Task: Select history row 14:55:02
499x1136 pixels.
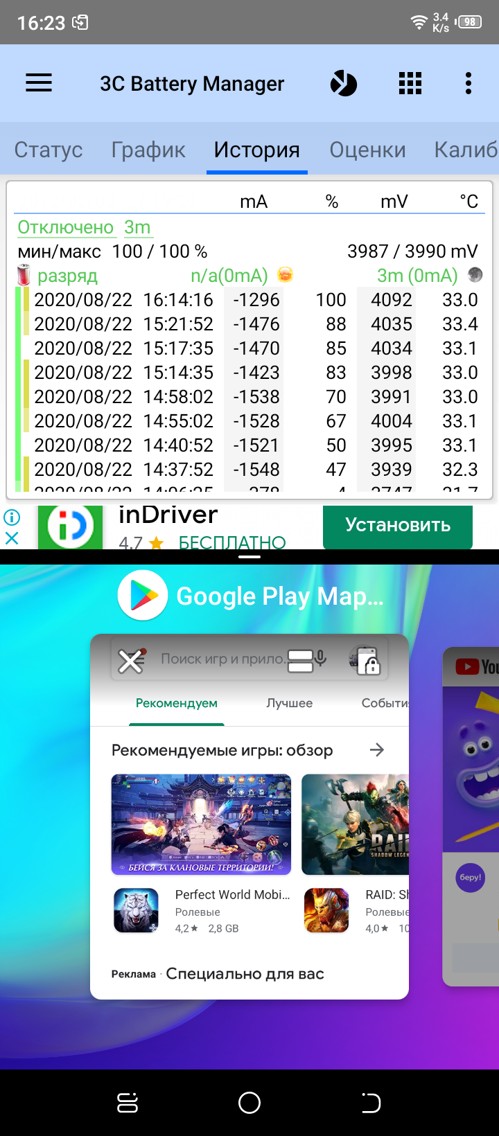Action: click(249, 421)
